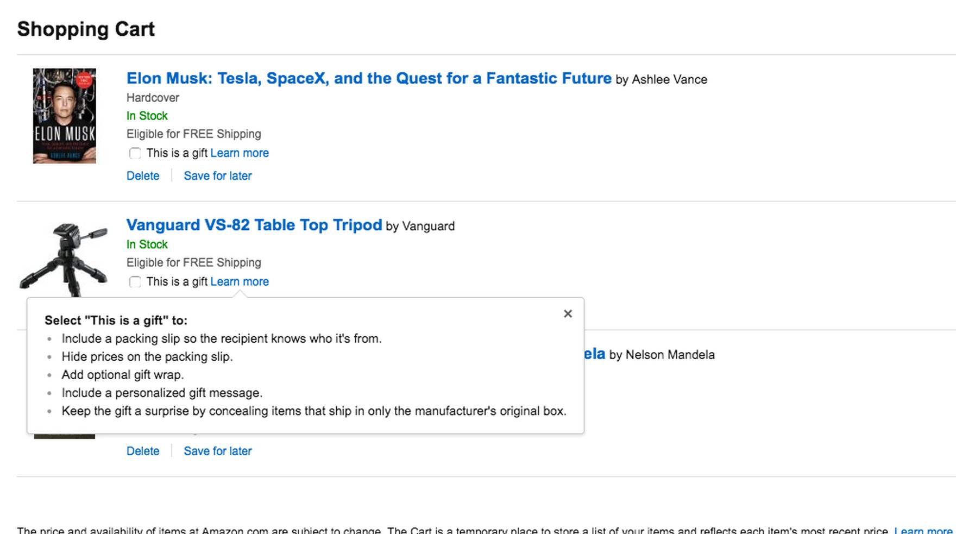The height and width of the screenshot is (534, 956).
Task: Click the gift option label beside the tripod checkbox
Action: (178, 281)
